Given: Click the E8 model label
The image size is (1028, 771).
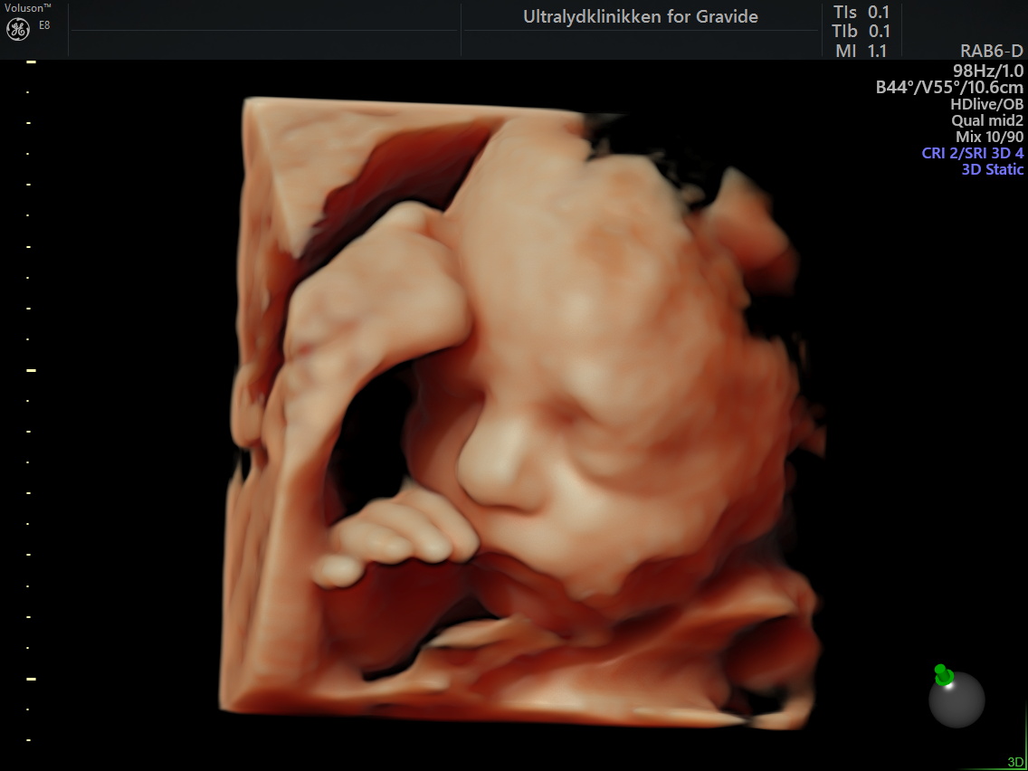Looking at the screenshot, I should (44, 26).
